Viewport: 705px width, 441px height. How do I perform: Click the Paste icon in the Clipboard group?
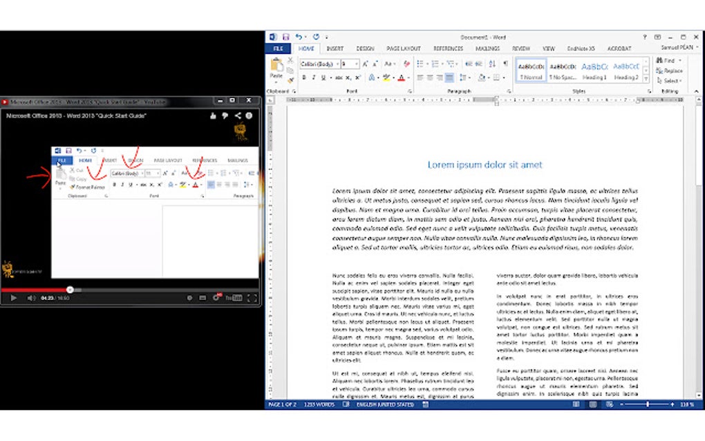click(x=276, y=69)
